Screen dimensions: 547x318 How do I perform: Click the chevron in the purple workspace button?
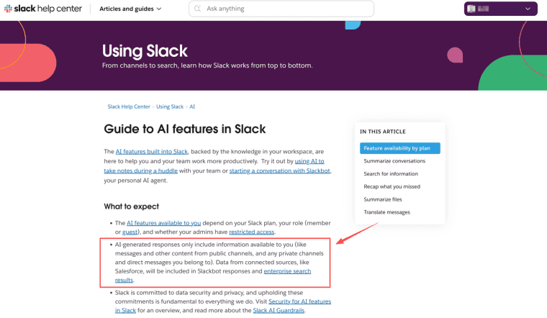click(x=528, y=9)
